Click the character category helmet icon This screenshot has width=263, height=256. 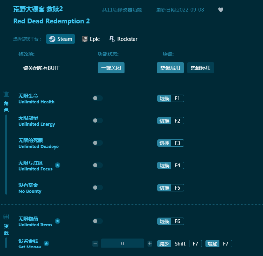[x=6, y=94]
